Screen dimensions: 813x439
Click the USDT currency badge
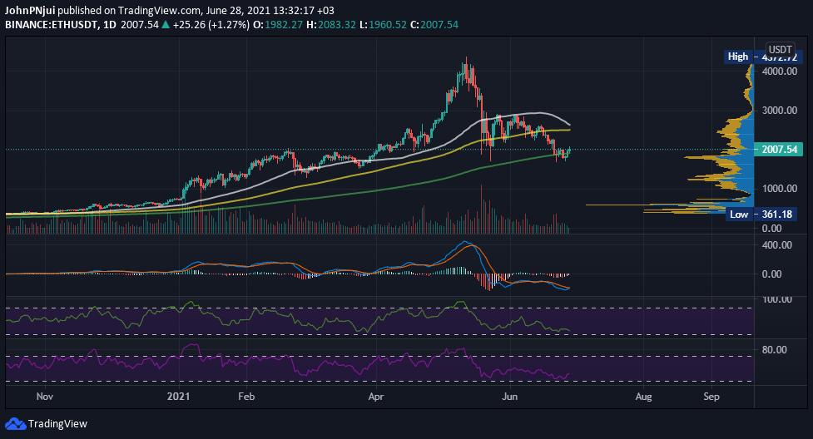tap(780, 50)
